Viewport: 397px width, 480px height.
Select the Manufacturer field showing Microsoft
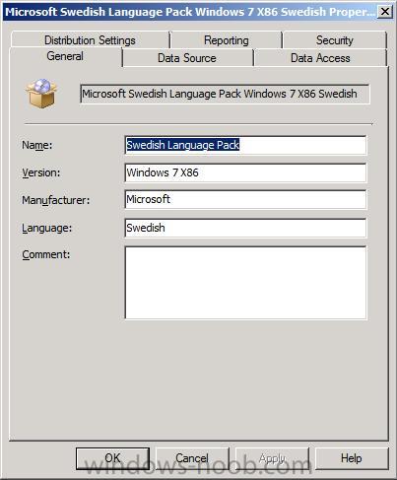pyautogui.click(x=245, y=199)
